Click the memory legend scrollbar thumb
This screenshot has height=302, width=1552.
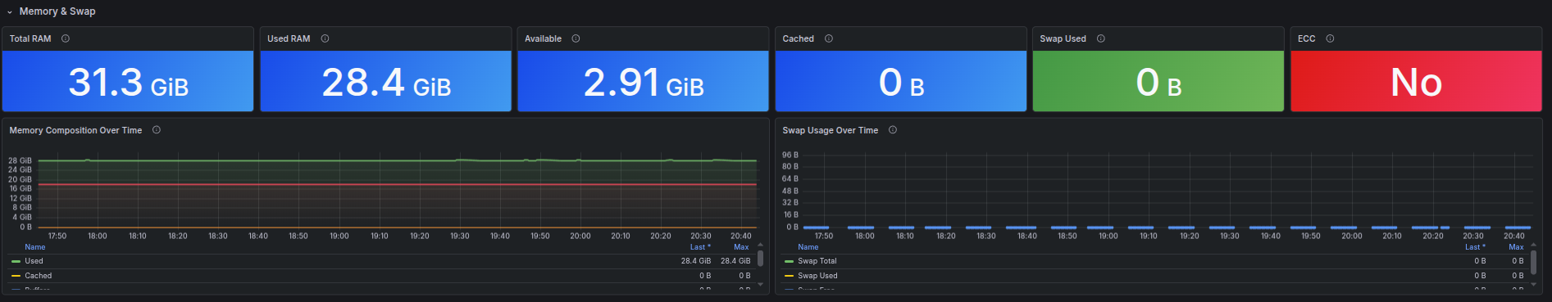760,259
